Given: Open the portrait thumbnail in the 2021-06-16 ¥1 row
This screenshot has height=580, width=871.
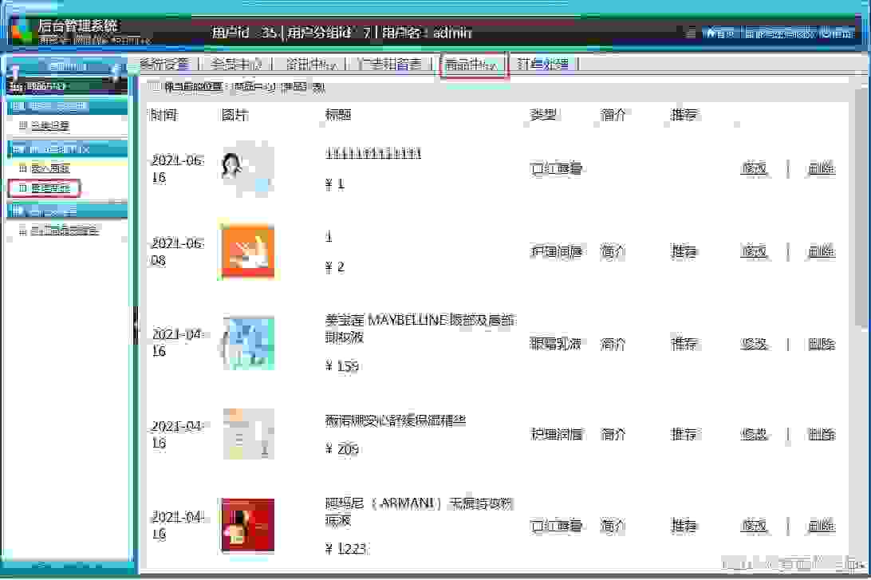Looking at the screenshot, I should pyautogui.click(x=247, y=168).
